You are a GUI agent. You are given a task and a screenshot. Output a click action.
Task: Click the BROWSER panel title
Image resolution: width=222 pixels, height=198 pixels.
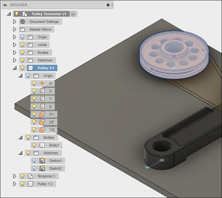pos(19,5)
